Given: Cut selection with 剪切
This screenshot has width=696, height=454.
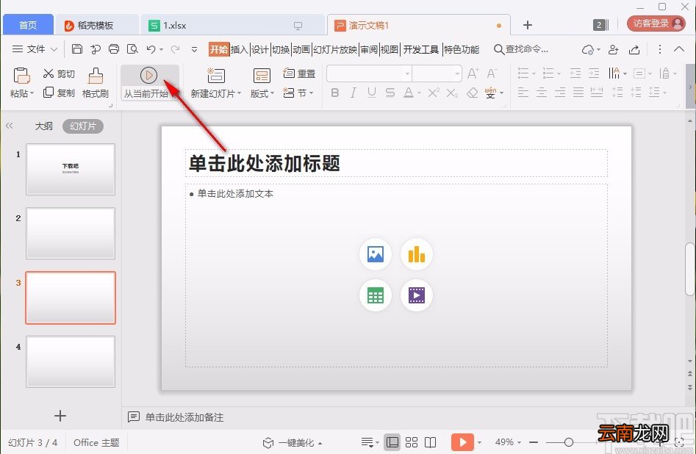Looking at the screenshot, I should (x=59, y=73).
